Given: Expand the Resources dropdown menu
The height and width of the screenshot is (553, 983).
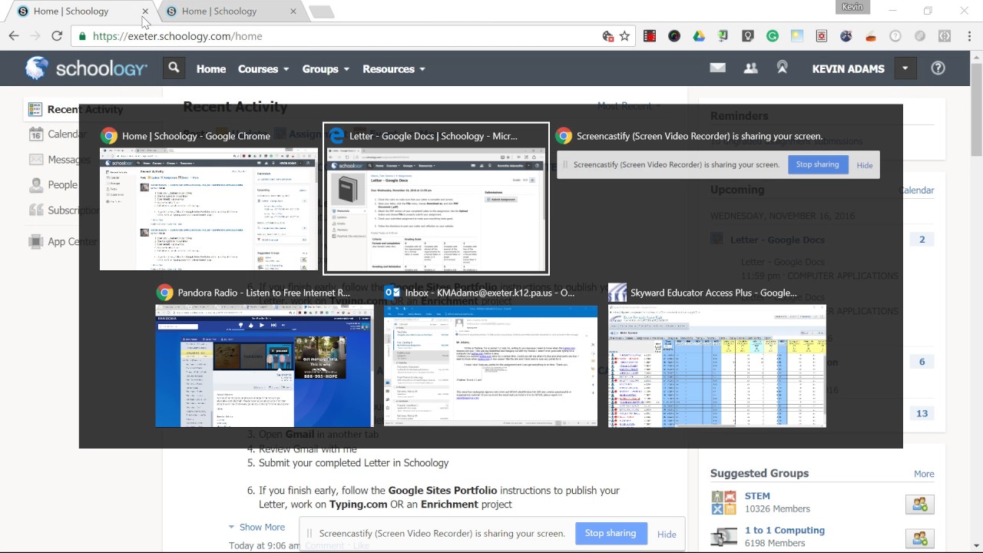Looking at the screenshot, I should click(394, 68).
